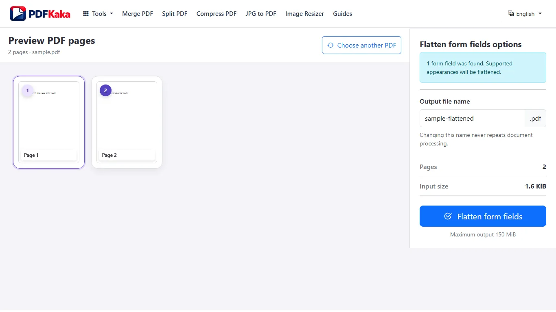Click the Input size value 1.6 KiB
This screenshot has width=556, height=312.
(536, 186)
